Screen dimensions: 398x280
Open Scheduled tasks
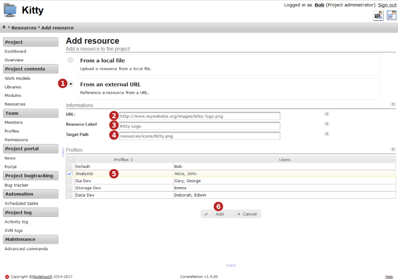tap(21, 204)
